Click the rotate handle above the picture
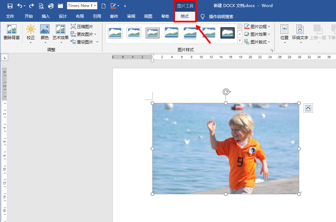 [226, 92]
